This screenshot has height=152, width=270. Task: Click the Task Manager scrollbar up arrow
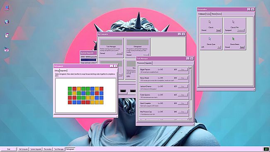tap(190, 68)
